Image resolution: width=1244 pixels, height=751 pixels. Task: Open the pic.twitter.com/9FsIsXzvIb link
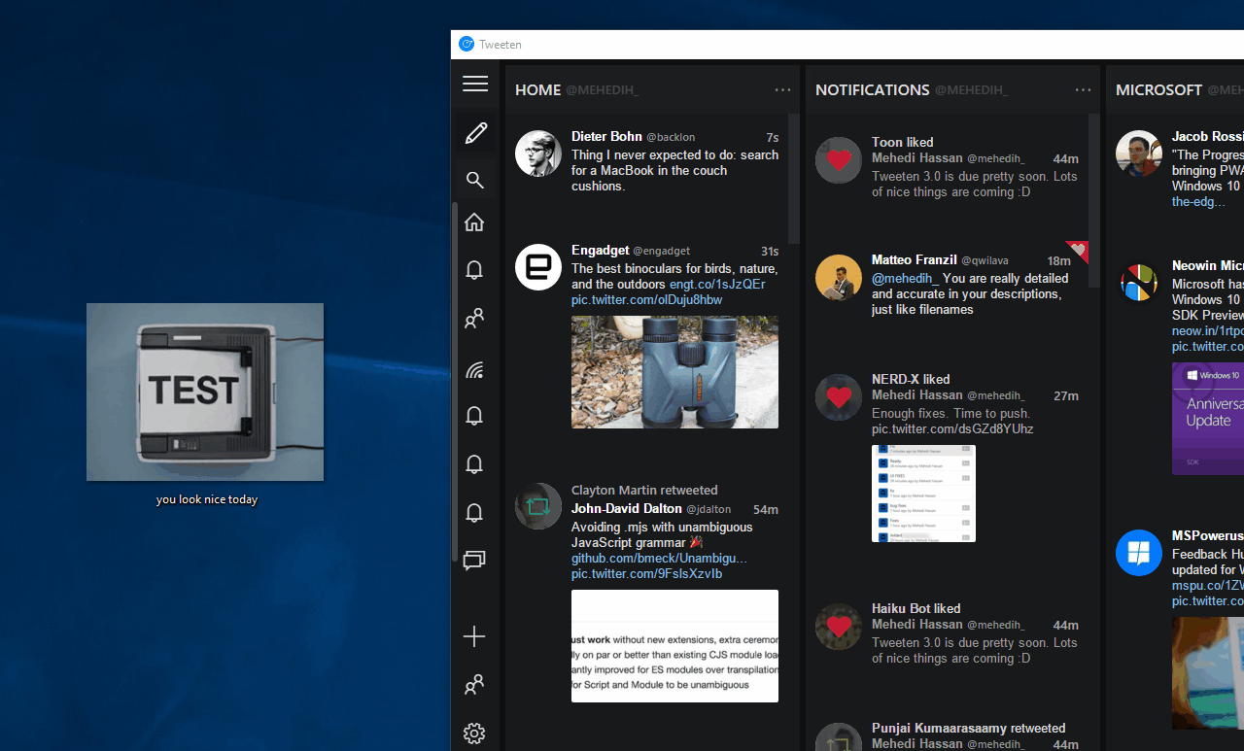tap(646, 574)
